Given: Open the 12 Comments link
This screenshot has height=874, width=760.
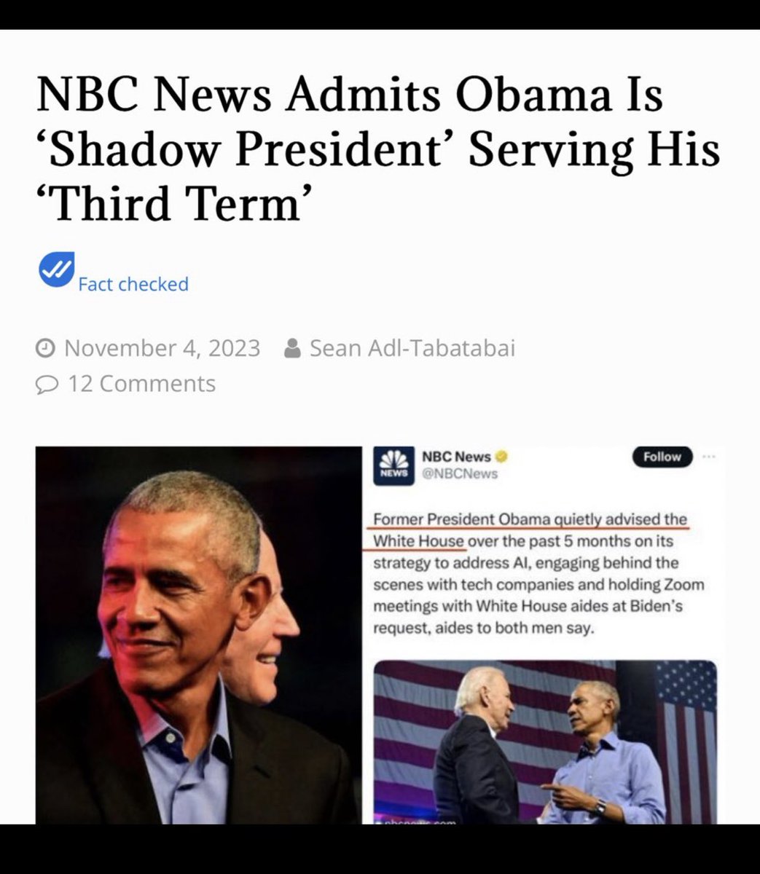Looking at the screenshot, I should click(x=142, y=384).
